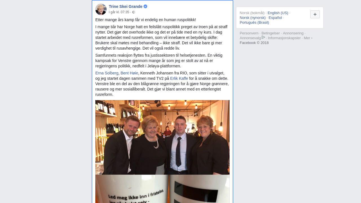This screenshot has width=361, height=203.
Task: Open the group photo of four people
Action: tap(162, 137)
